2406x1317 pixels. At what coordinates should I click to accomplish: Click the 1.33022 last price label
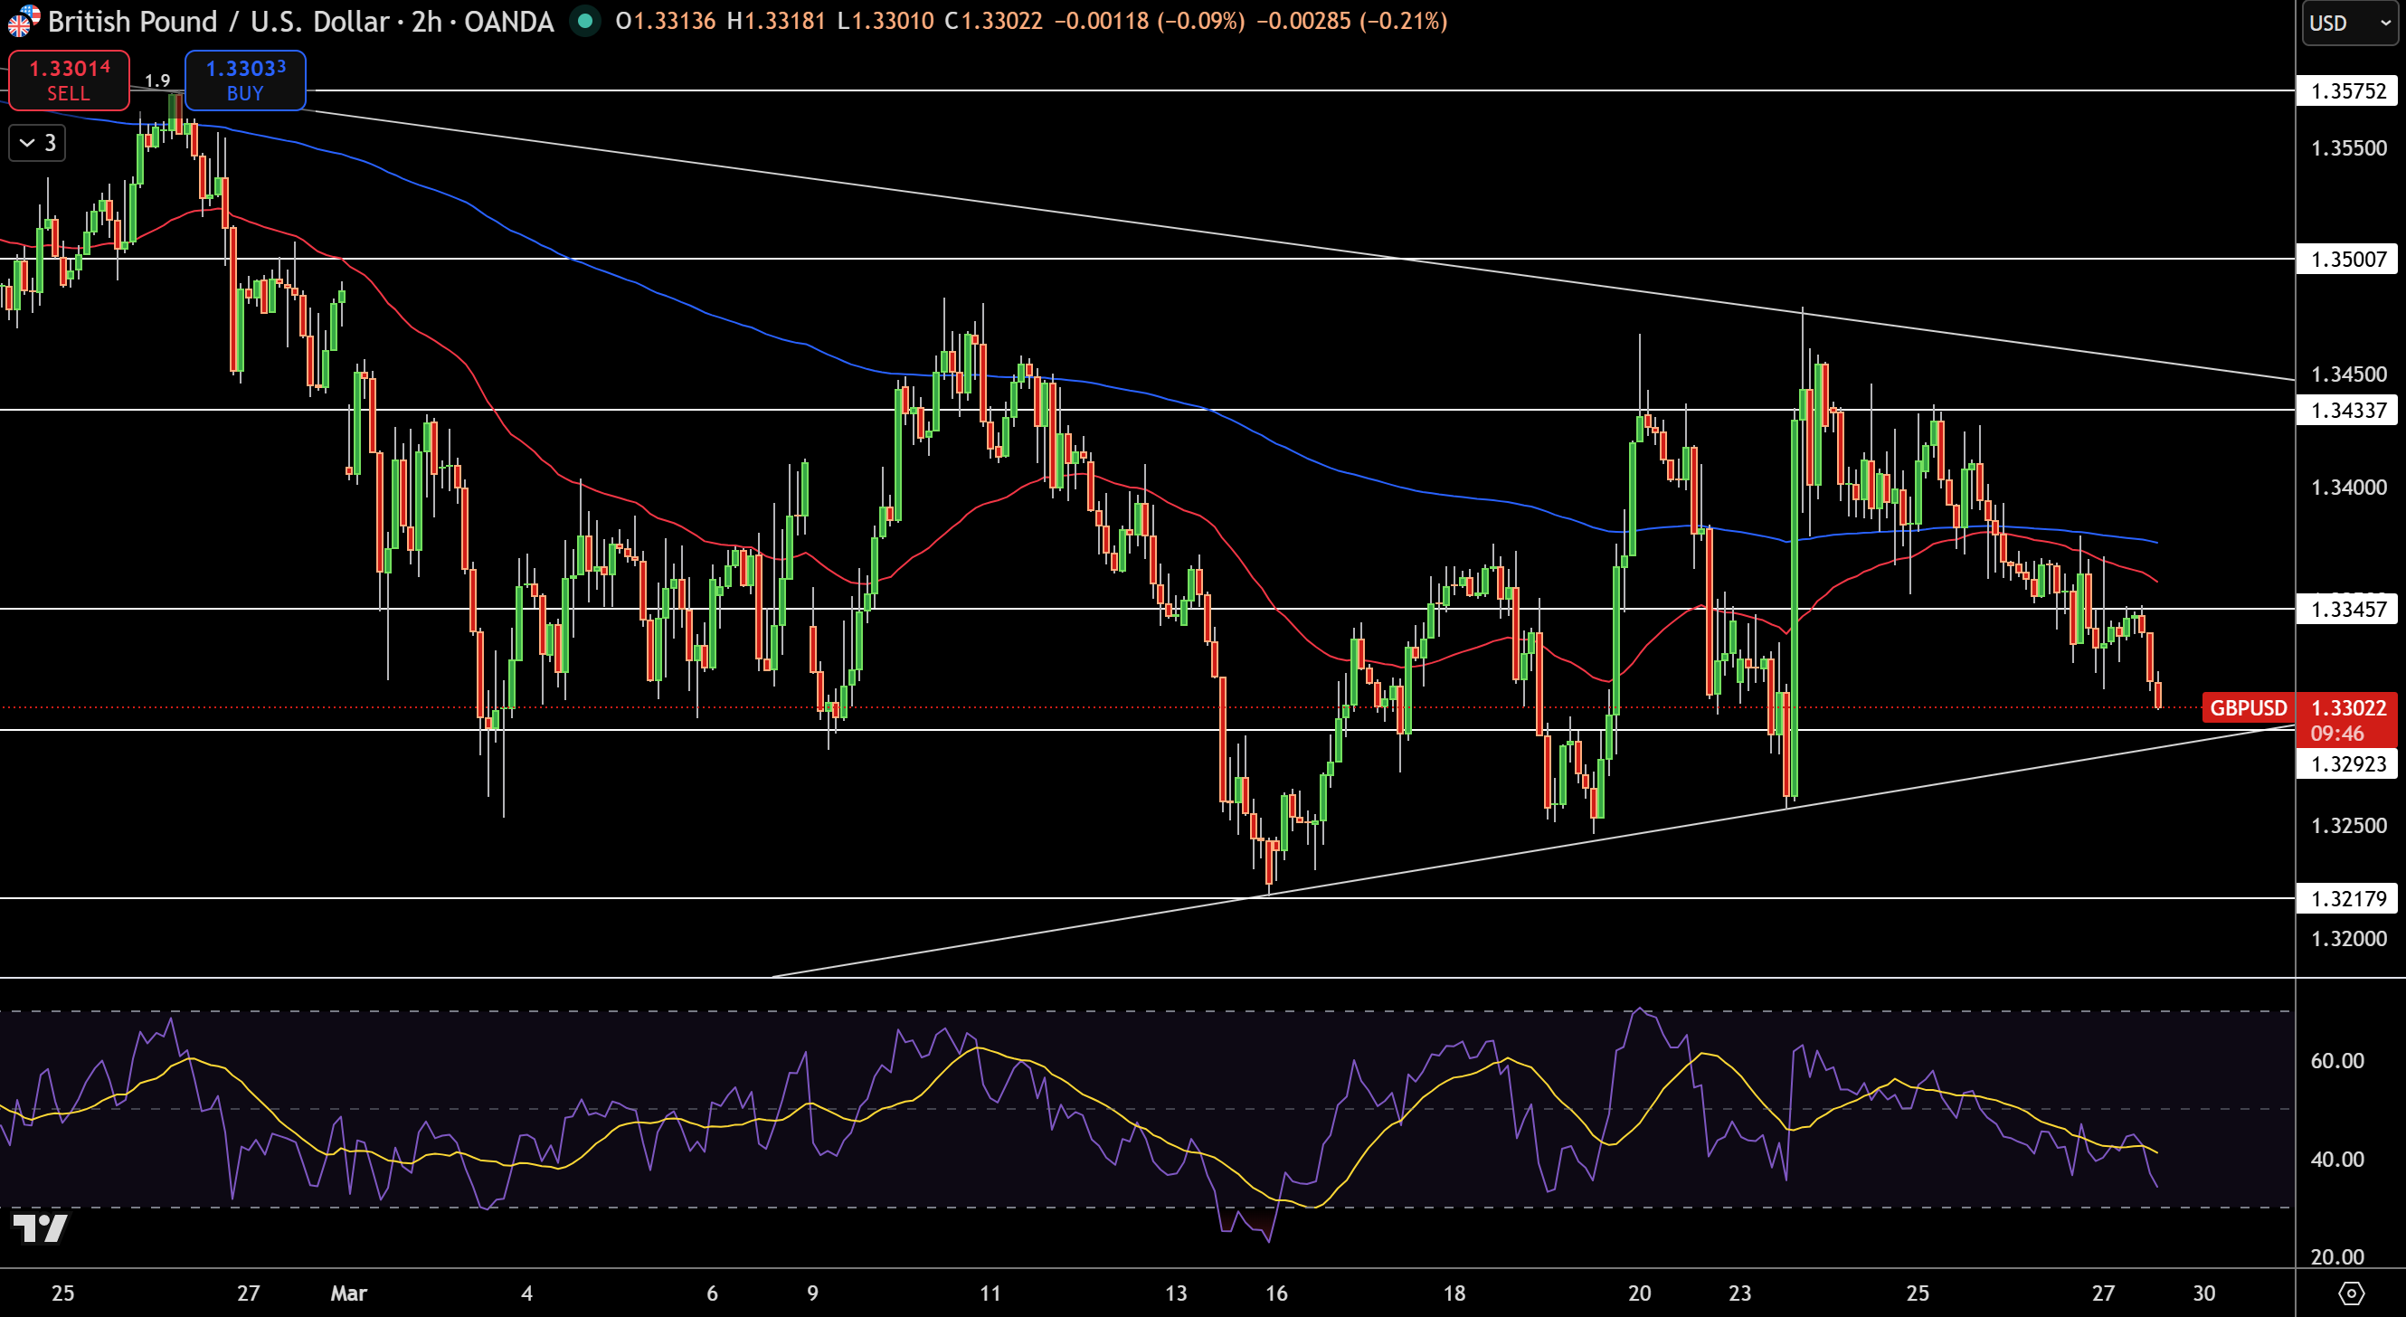pos(2348,708)
